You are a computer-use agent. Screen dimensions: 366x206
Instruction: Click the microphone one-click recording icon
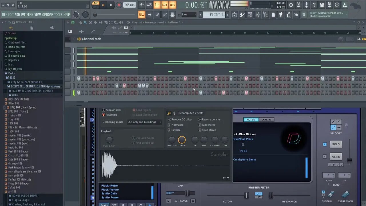(x=306, y=5)
